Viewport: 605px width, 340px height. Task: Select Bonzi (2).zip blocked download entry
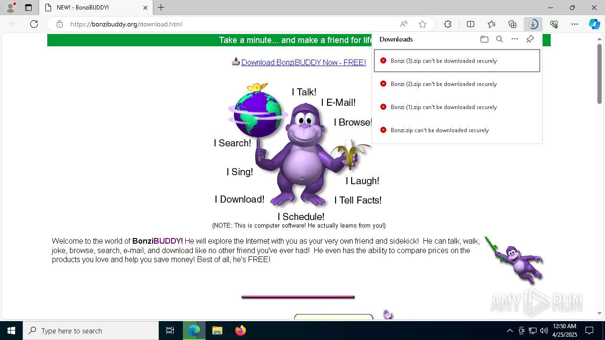[457, 84]
